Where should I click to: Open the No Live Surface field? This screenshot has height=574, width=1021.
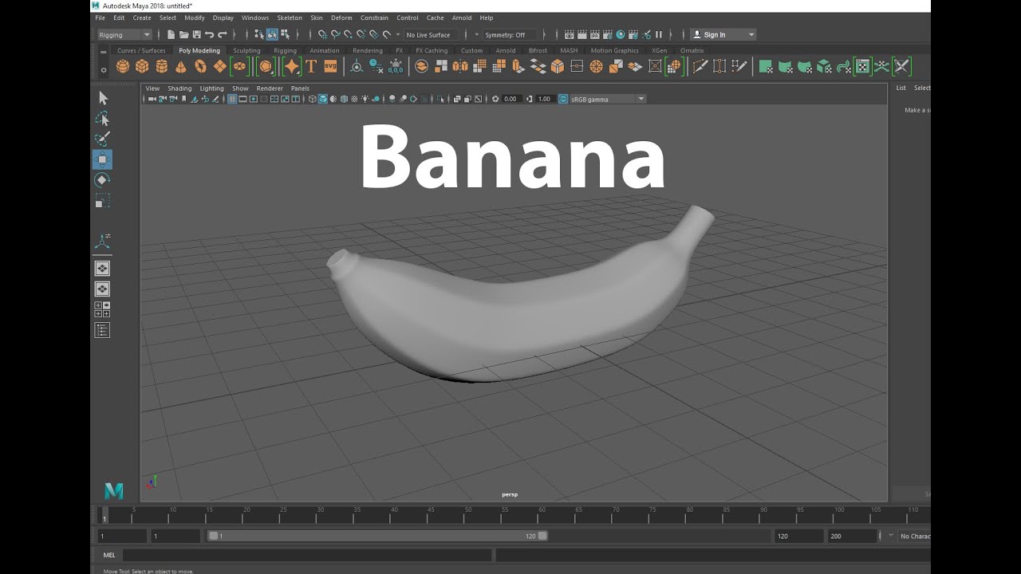[x=431, y=34]
